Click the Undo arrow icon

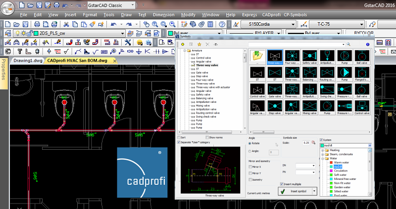114,24
